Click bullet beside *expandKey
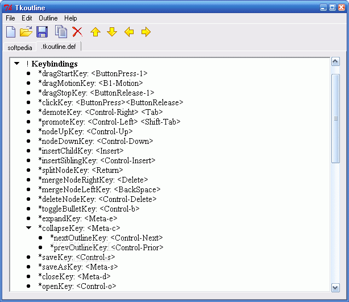Viewport: 349px width, 302px height. [28, 218]
